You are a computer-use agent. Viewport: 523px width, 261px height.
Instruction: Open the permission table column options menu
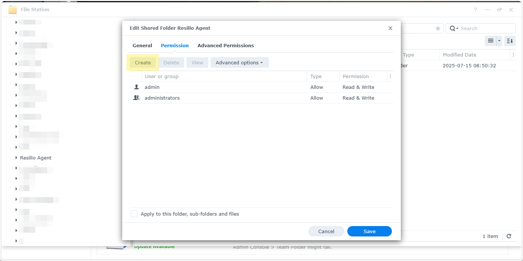390,76
